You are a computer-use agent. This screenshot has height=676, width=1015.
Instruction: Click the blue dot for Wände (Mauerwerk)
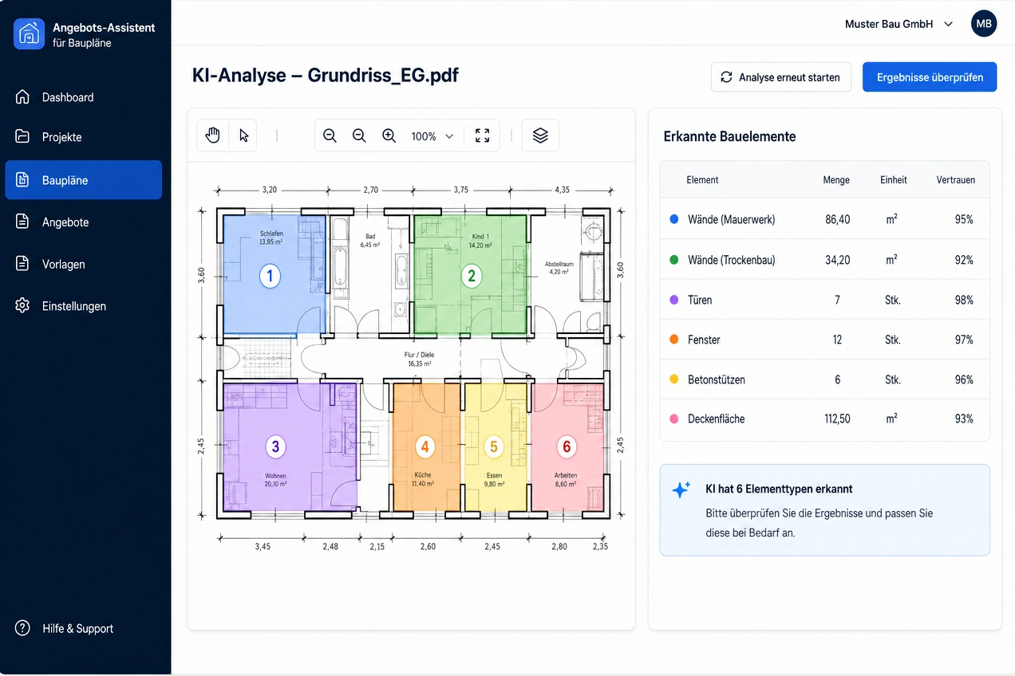(x=674, y=218)
